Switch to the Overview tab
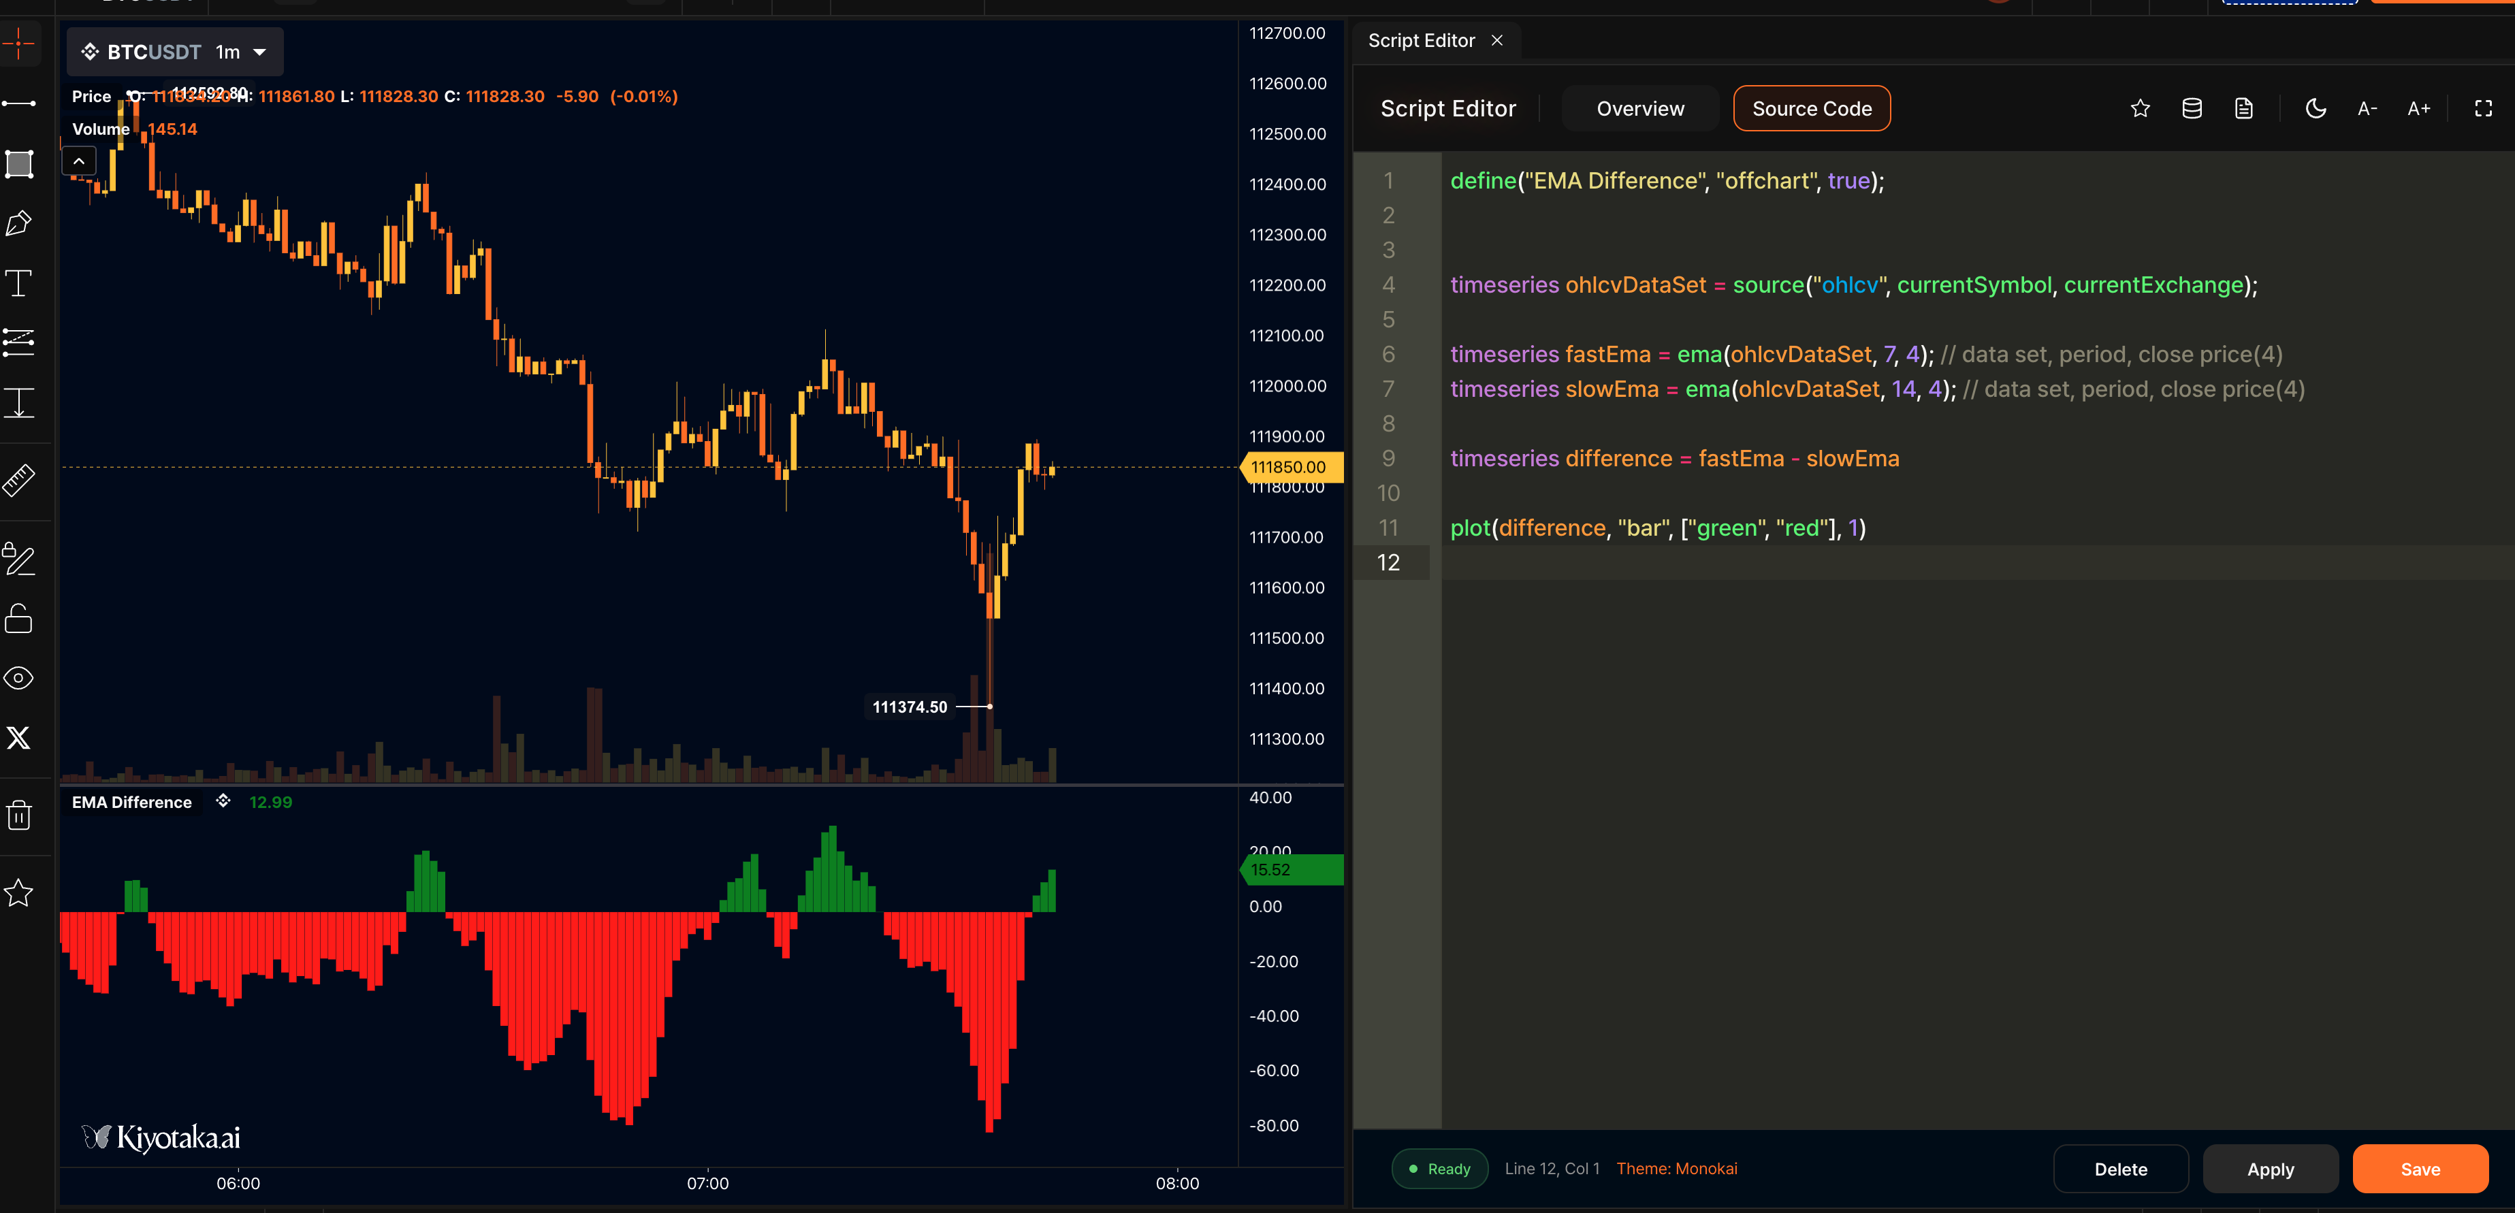 click(x=1640, y=108)
